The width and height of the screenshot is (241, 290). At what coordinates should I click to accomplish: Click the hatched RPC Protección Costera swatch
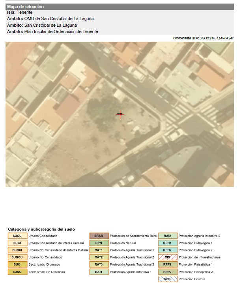click(x=168, y=279)
